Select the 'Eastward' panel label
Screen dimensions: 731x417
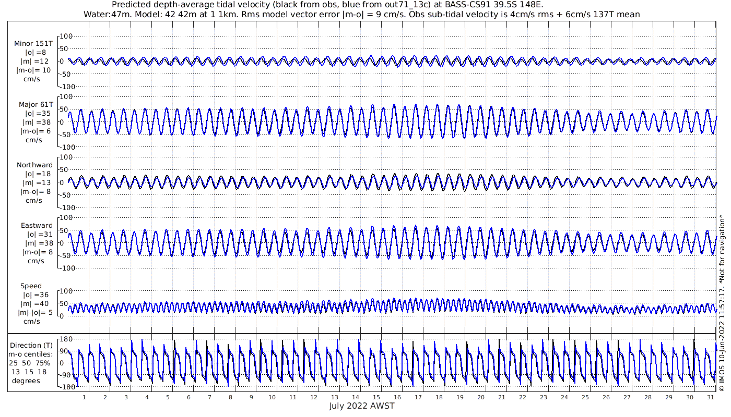37,225
